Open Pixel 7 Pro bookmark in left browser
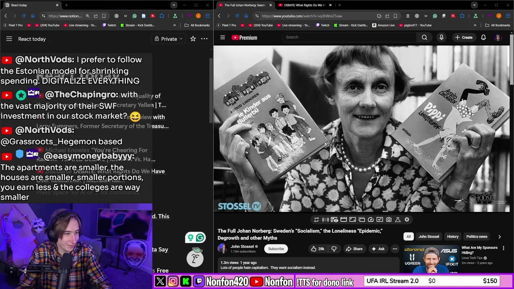This screenshot has height=289, width=514. coord(13,25)
